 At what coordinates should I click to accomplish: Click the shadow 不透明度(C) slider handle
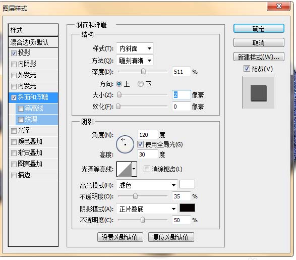[143, 220]
